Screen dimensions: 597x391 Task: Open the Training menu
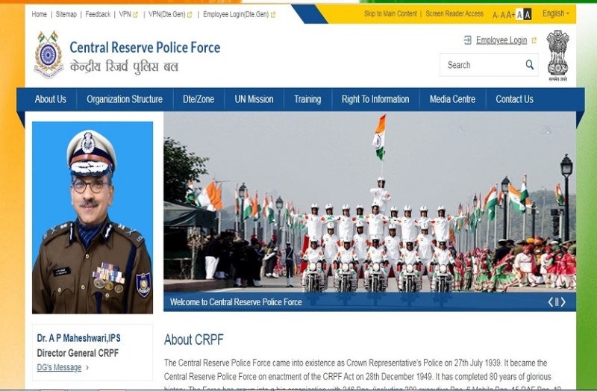pos(307,99)
